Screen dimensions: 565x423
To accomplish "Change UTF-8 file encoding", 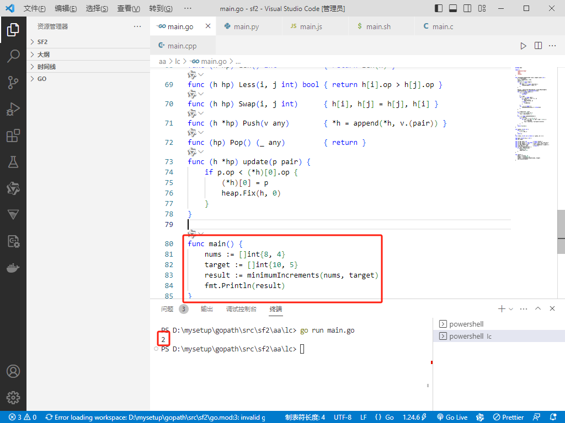I will tap(343, 417).
